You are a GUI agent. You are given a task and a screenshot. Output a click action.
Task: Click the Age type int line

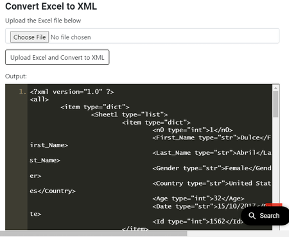click(198, 198)
